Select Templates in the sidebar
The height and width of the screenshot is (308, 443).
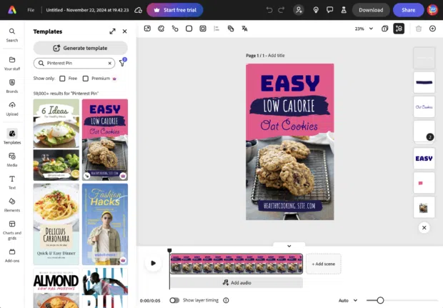[x=12, y=136]
